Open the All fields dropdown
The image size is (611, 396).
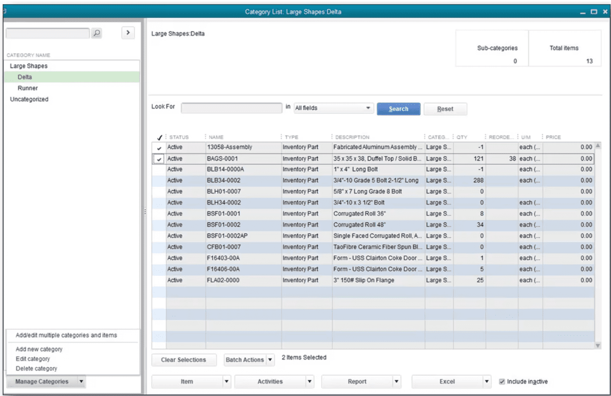click(334, 108)
